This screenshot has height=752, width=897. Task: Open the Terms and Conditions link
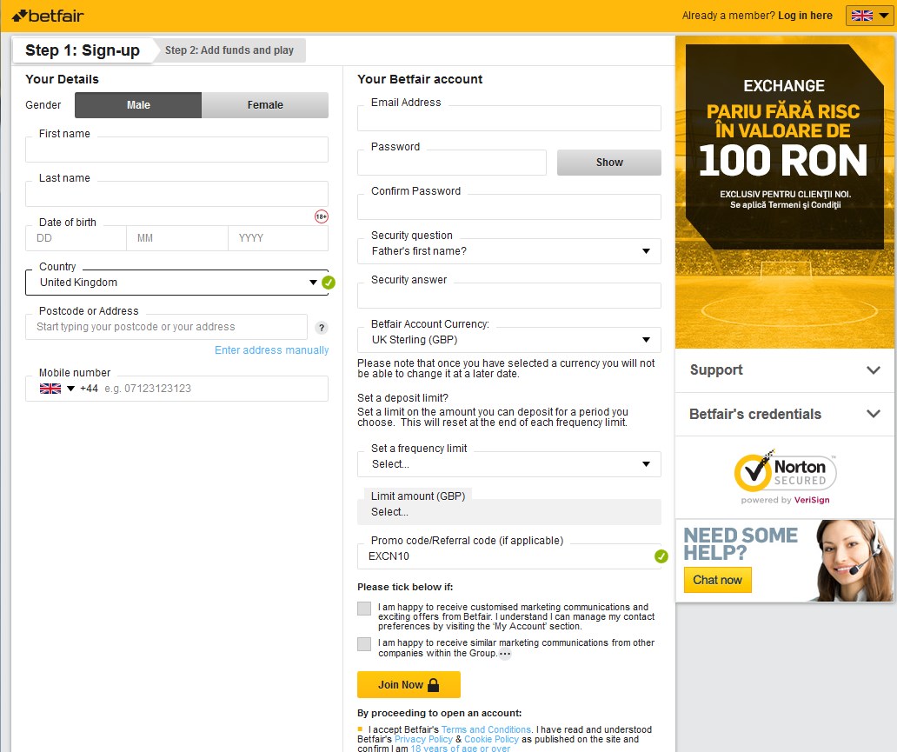(486, 729)
